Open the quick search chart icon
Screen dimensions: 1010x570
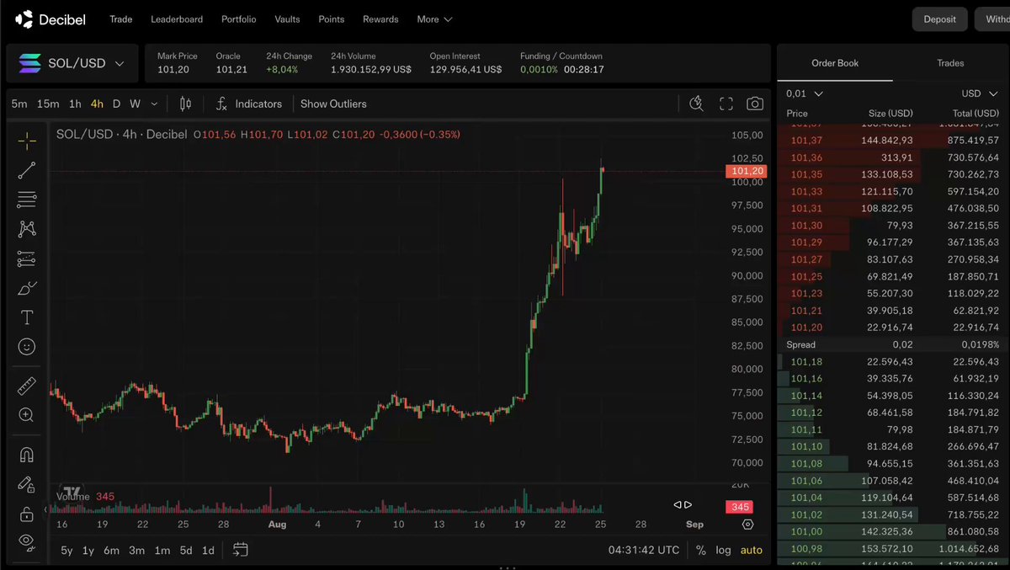696,104
